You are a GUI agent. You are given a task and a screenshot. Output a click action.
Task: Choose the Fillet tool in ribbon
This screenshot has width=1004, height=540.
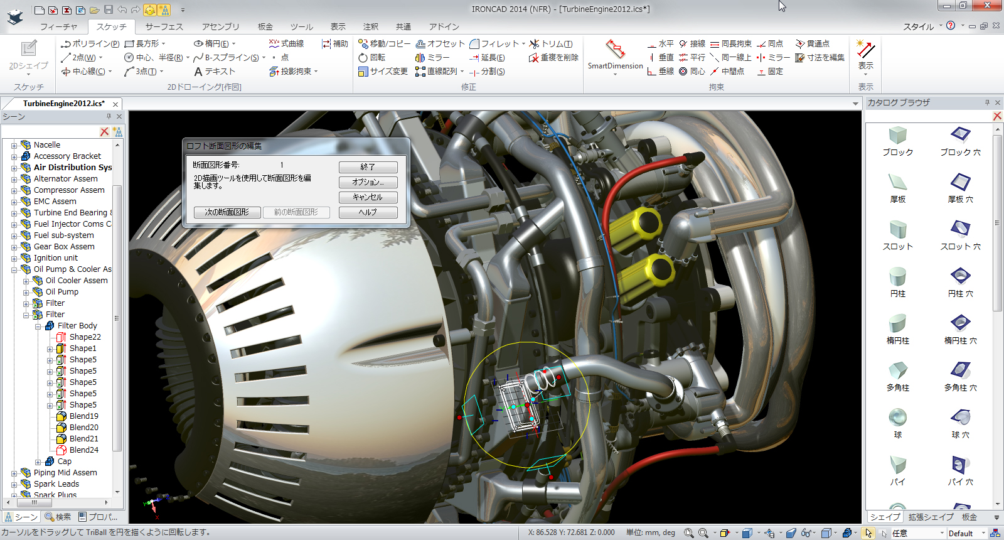click(494, 43)
